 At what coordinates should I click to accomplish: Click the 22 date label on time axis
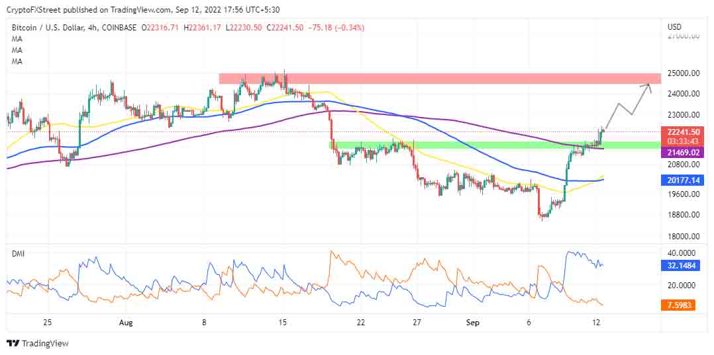tap(361, 323)
